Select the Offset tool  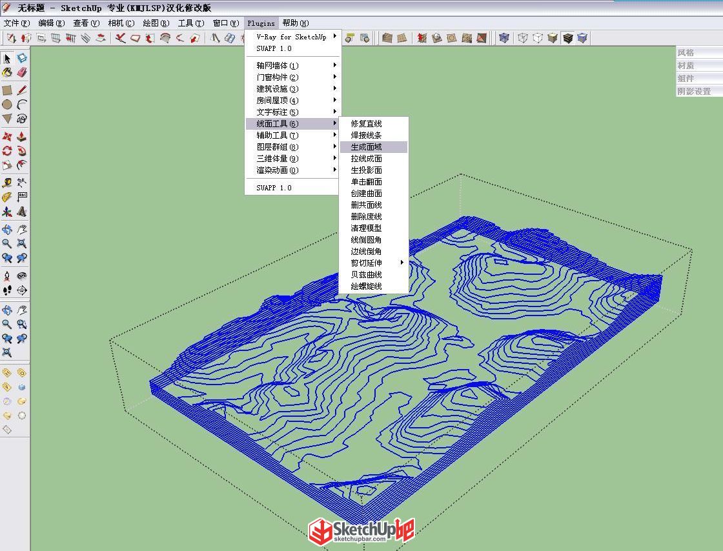coord(22,165)
